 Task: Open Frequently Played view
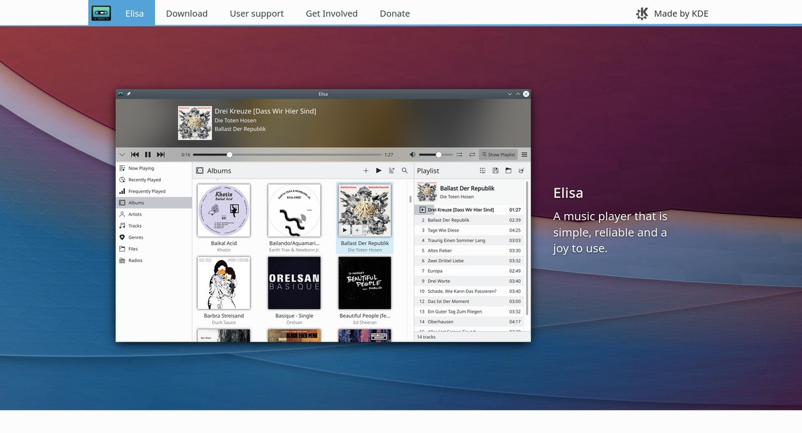coord(154,191)
